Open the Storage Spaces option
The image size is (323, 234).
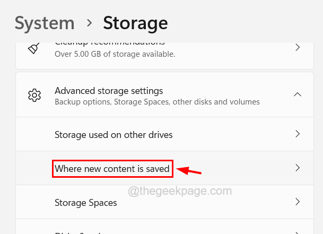coord(86,203)
